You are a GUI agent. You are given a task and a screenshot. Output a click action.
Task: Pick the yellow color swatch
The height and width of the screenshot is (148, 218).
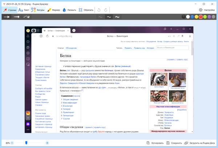coord(196,17)
